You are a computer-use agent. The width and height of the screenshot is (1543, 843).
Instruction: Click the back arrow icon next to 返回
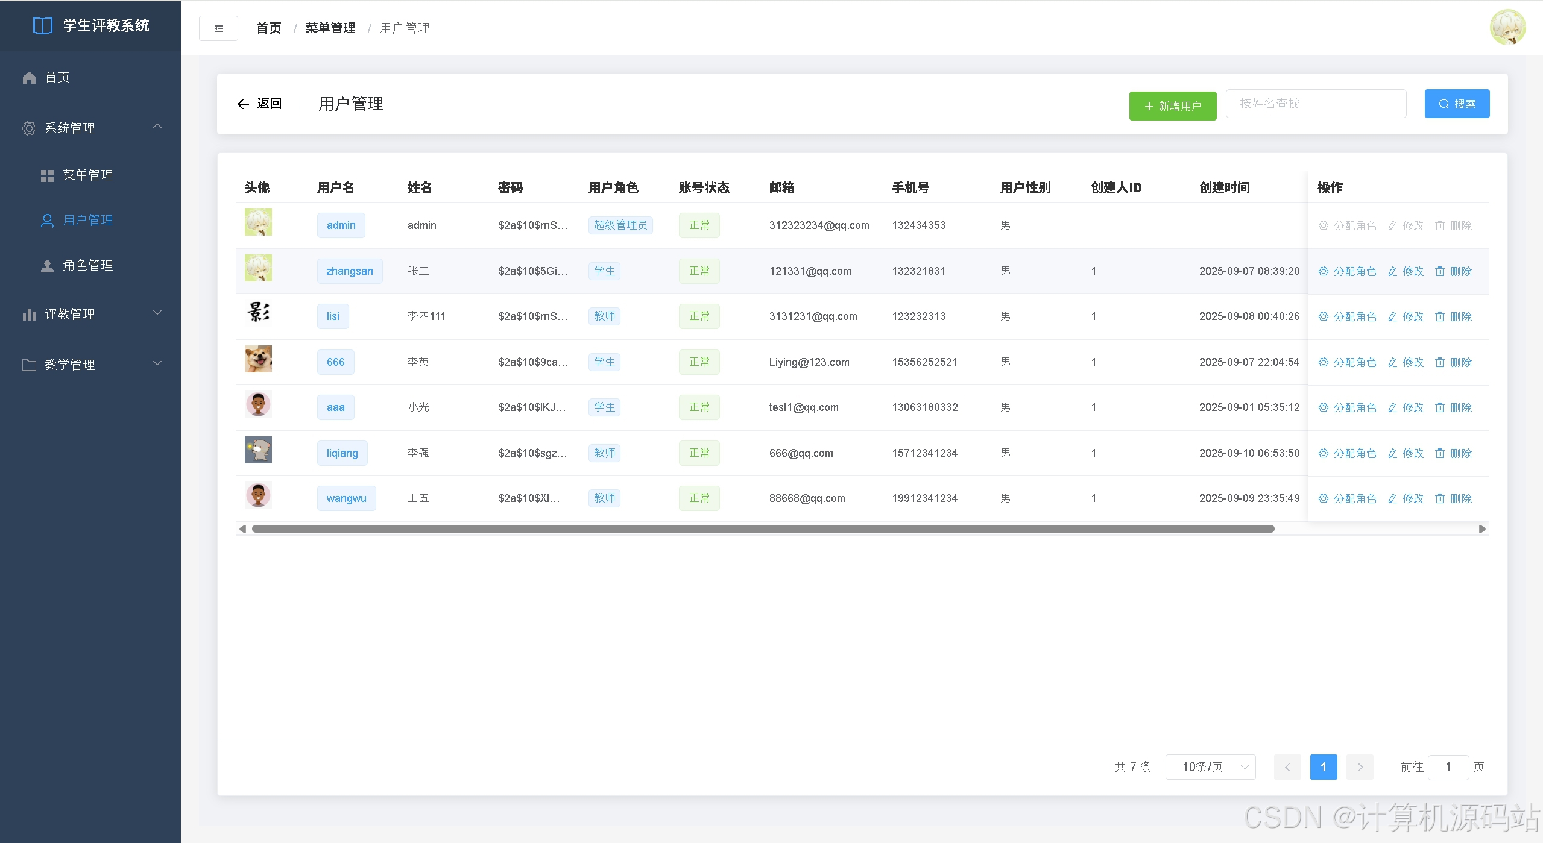[x=243, y=104]
